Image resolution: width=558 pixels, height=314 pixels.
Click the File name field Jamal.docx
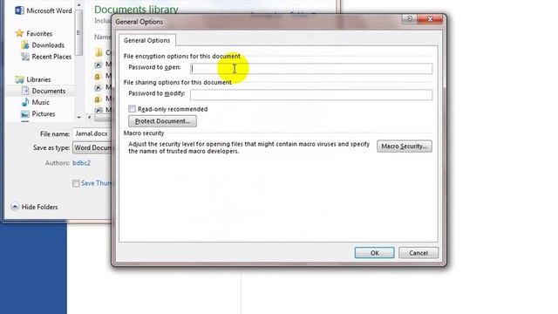tap(92, 133)
